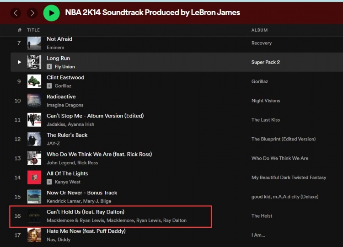The image size is (343, 247).
Task: Open Kanye West artist link
Action: click(68, 182)
